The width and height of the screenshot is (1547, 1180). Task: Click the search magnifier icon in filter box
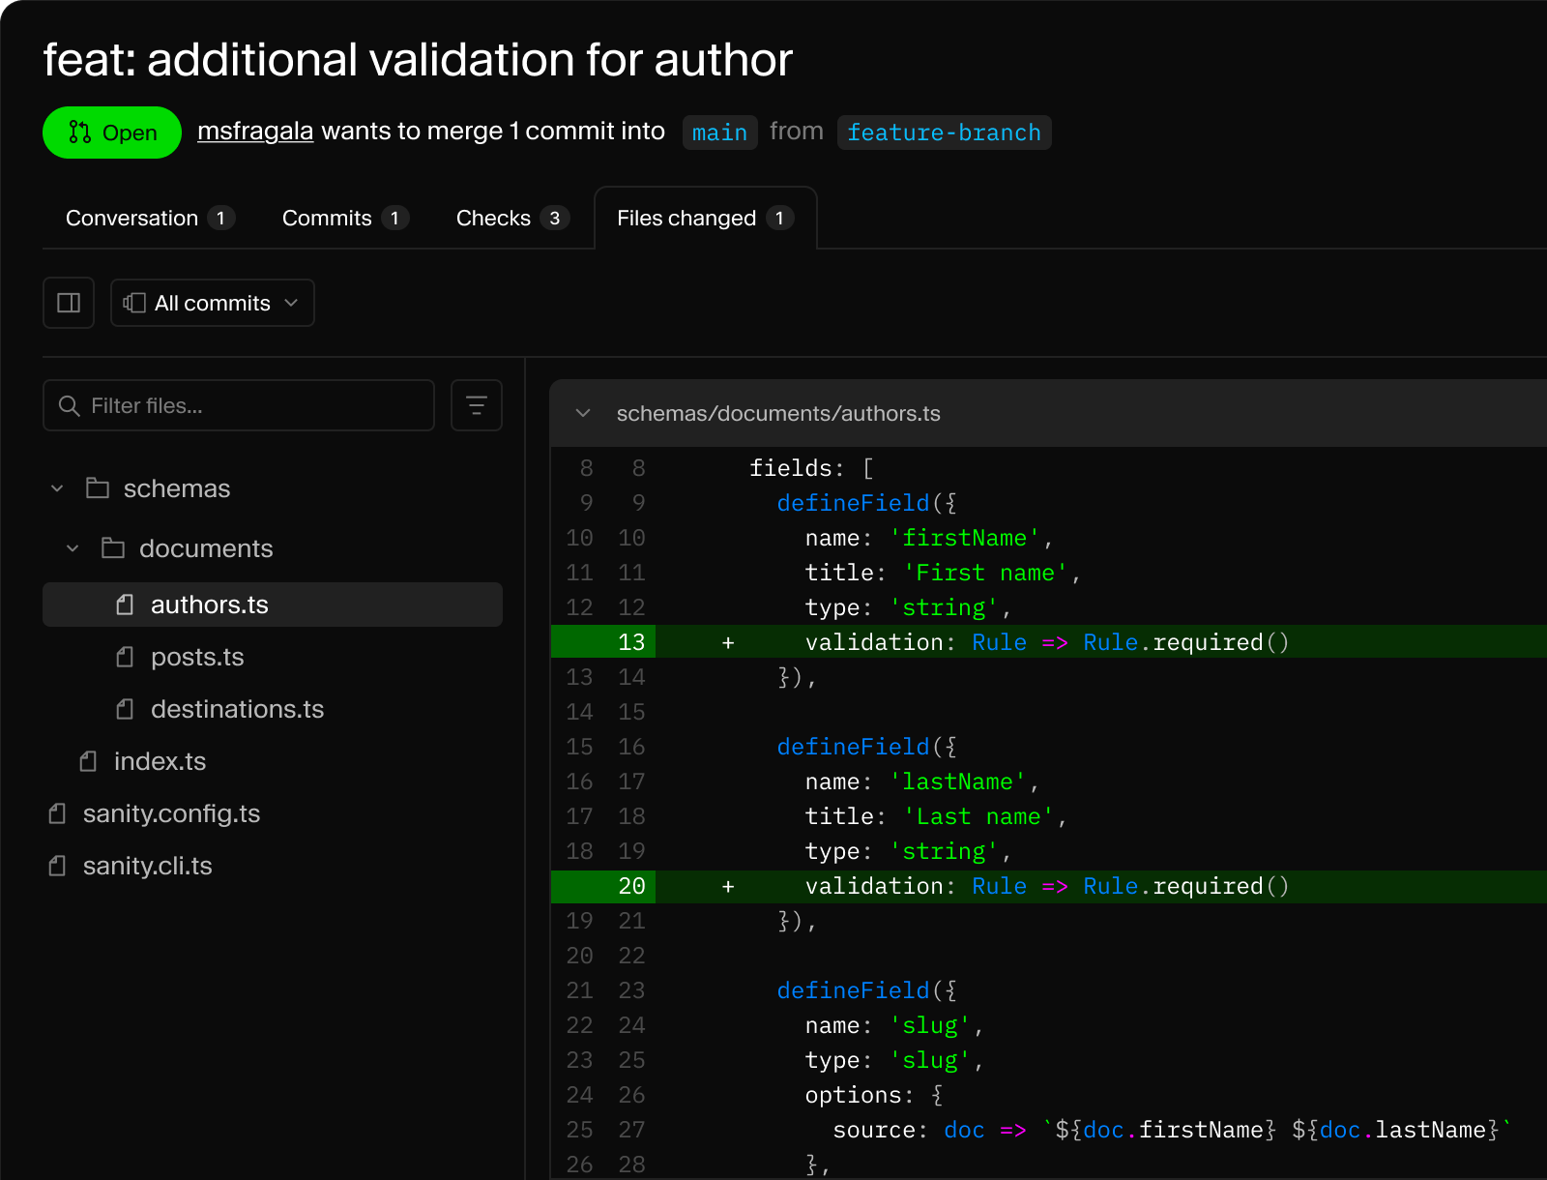(69, 406)
